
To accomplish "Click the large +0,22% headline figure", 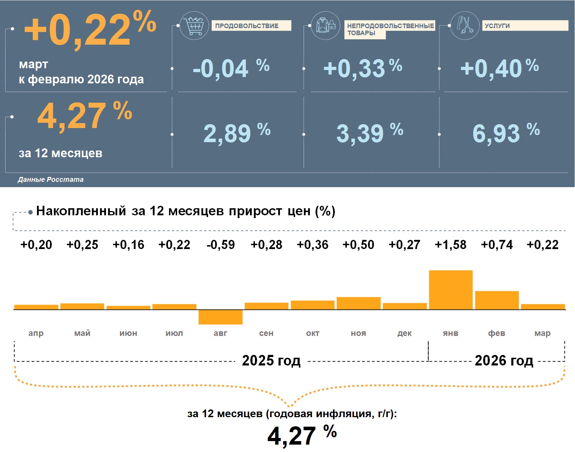I will click(x=90, y=30).
